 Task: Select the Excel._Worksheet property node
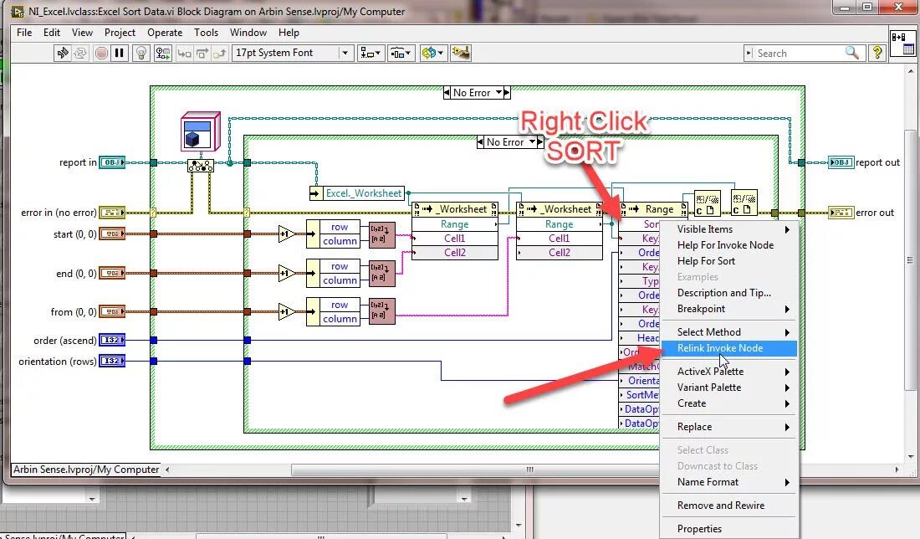pyautogui.click(x=357, y=193)
